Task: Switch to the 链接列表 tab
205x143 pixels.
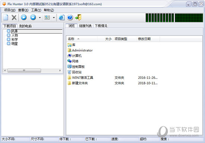Action: tap(85, 26)
